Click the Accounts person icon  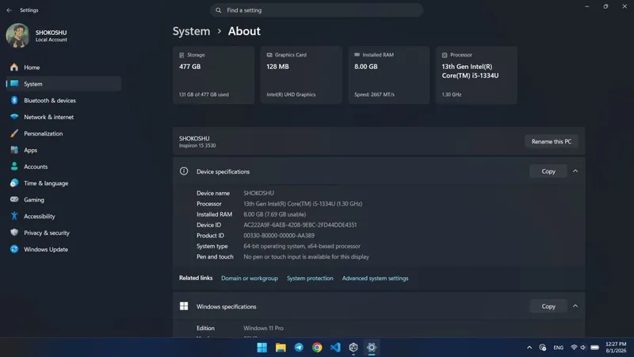pyautogui.click(x=14, y=167)
